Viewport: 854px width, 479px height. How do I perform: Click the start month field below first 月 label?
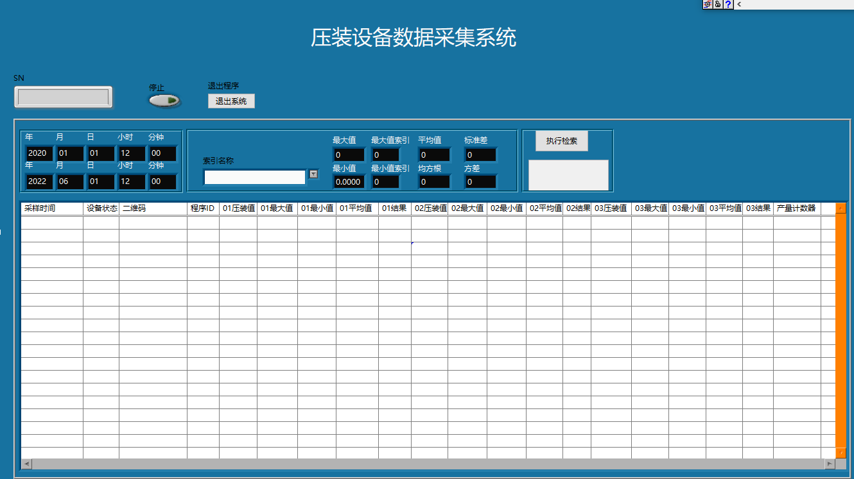point(70,154)
